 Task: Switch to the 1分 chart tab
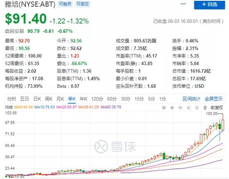(163, 99)
